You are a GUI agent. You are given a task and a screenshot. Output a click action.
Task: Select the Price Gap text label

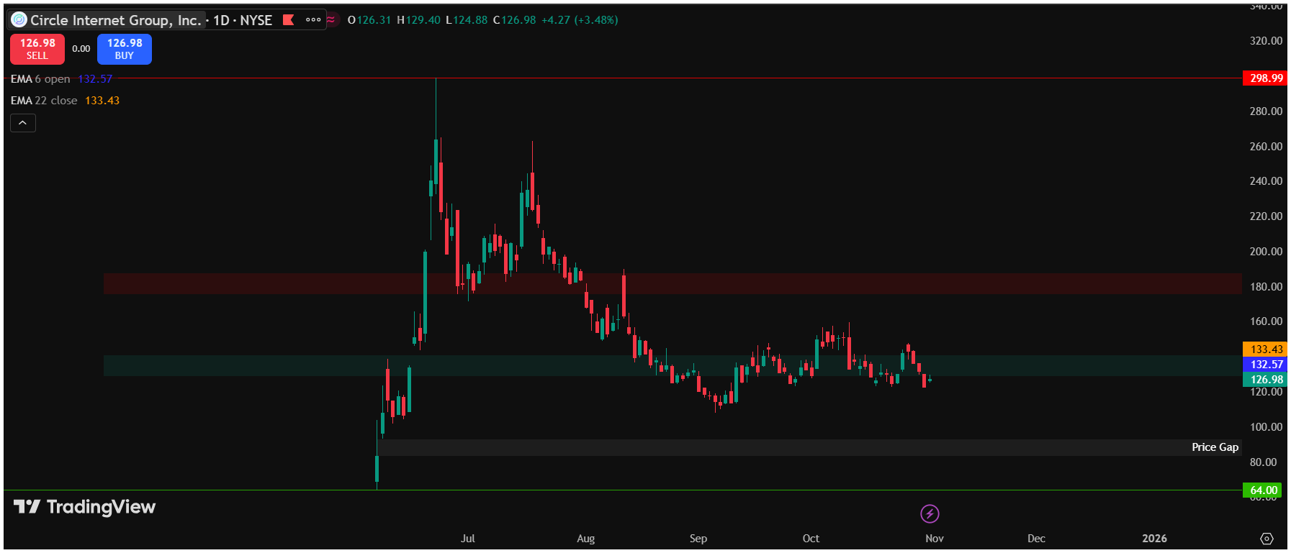[1215, 447]
